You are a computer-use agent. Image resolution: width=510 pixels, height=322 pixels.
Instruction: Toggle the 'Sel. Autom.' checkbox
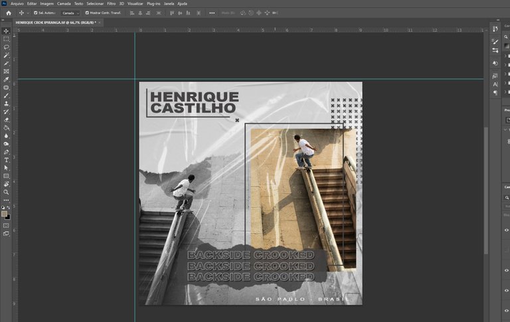pyautogui.click(x=36, y=13)
